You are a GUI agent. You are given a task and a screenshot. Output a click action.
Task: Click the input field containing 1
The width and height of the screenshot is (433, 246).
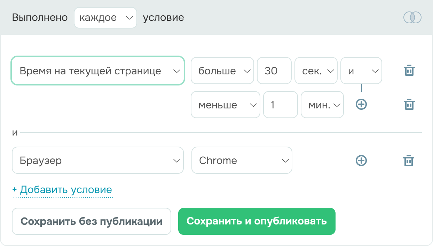pyautogui.click(x=281, y=105)
